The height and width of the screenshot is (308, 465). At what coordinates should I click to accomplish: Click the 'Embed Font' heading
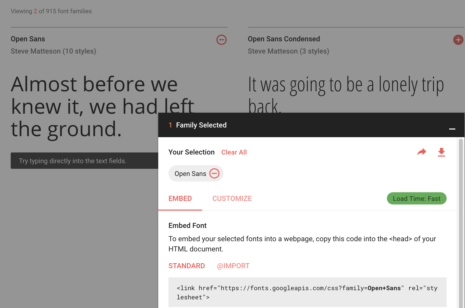pos(188,226)
